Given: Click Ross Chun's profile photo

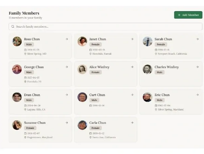Looking at the screenshot, I should [17, 42].
